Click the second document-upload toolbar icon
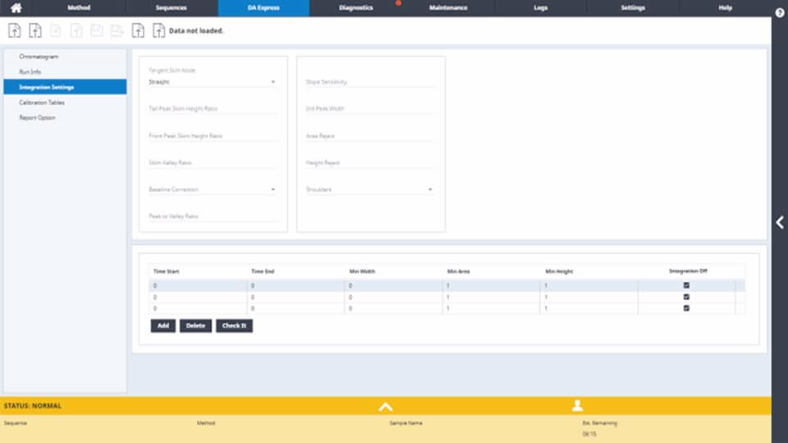 coord(35,30)
